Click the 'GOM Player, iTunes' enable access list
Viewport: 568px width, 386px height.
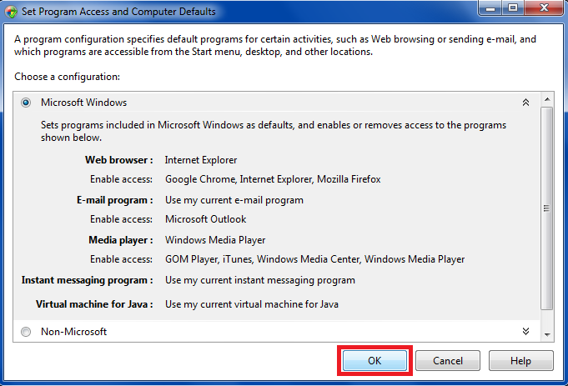pyautogui.click(x=314, y=259)
